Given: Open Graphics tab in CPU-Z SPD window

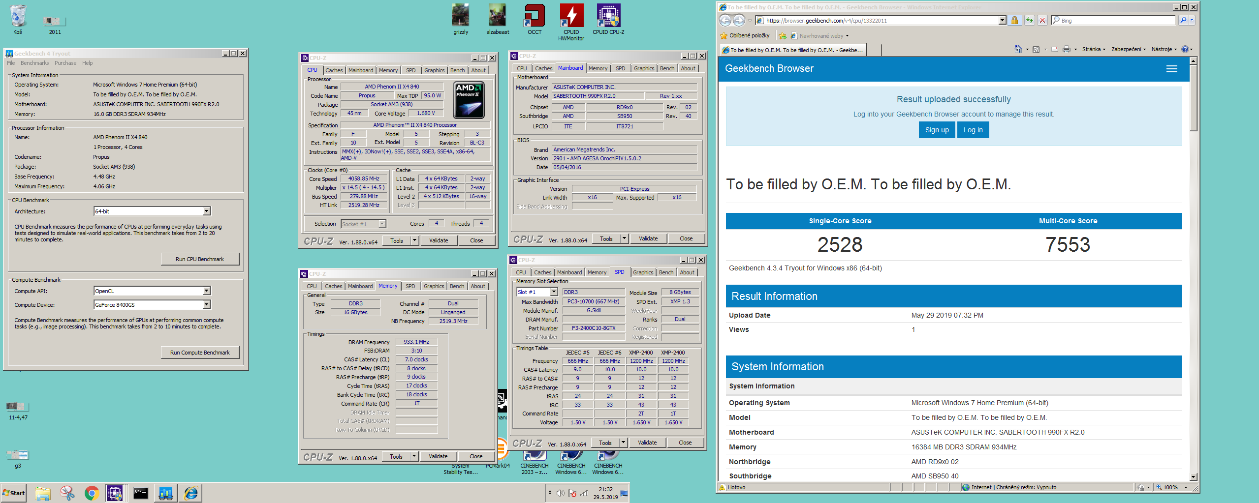Looking at the screenshot, I should (x=643, y=272).
